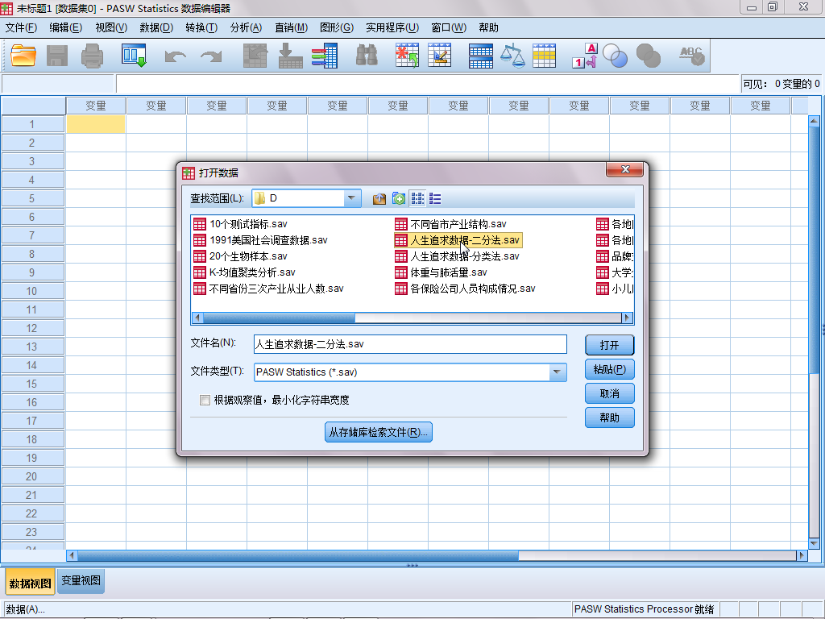Image resolution: width=825 pixels, height=619 pixels.
Task: Open the 实用程序(U) menu
Action: point(392,28)
